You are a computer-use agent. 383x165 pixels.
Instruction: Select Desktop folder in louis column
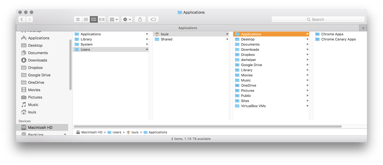click(x=271, y=39)
